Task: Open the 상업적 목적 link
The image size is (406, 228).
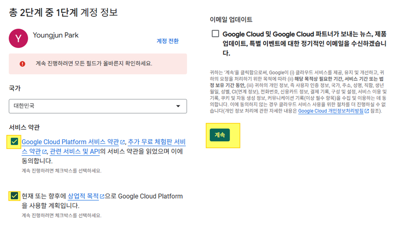Action: coord(83,196)
